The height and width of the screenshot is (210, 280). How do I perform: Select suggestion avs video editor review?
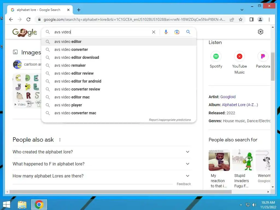click(119, 73)
